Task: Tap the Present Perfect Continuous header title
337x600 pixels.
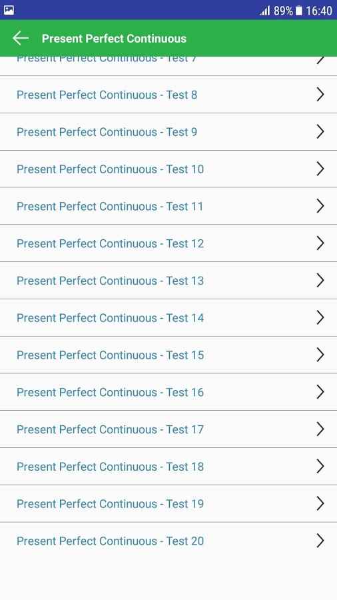Action: click(x=114, y=39)
